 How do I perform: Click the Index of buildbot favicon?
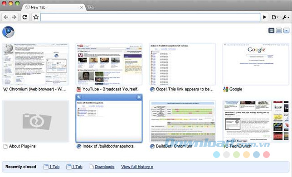point(79,146)
